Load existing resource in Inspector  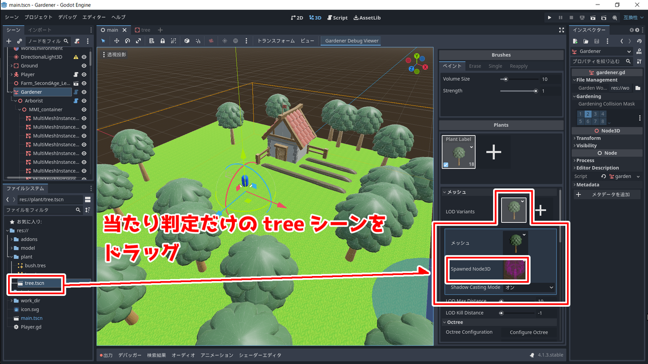coord(586,41)
